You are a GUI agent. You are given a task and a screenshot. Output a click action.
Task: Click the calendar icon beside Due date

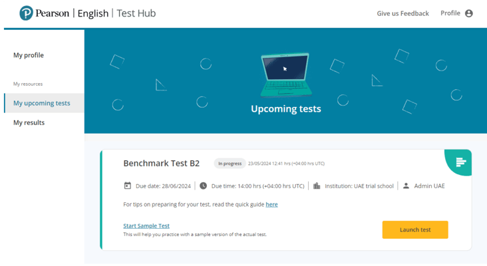click(127, 186)
